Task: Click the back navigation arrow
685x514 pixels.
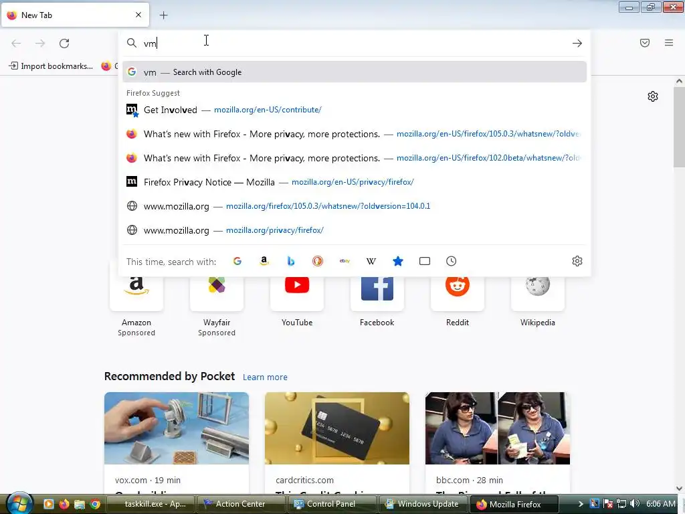Action: pos(16,44)
